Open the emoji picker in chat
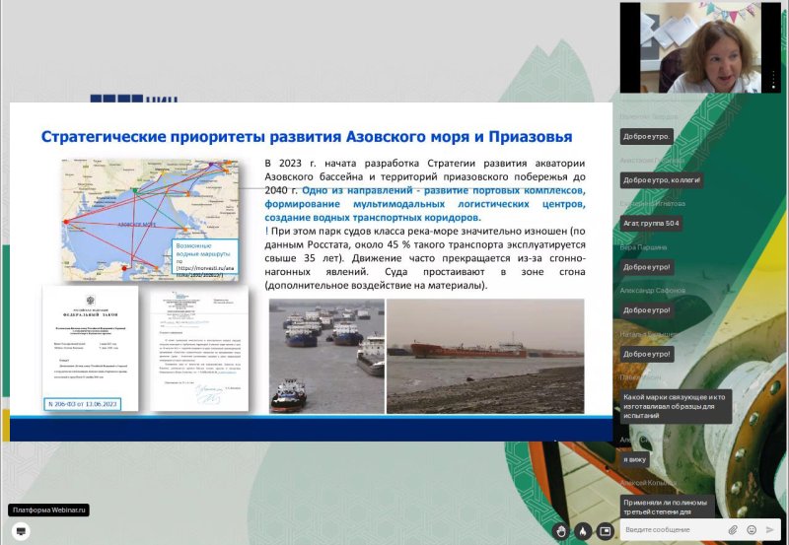This screenshot has height=545, width=789. pyautogui.click(x=752, y=529)
